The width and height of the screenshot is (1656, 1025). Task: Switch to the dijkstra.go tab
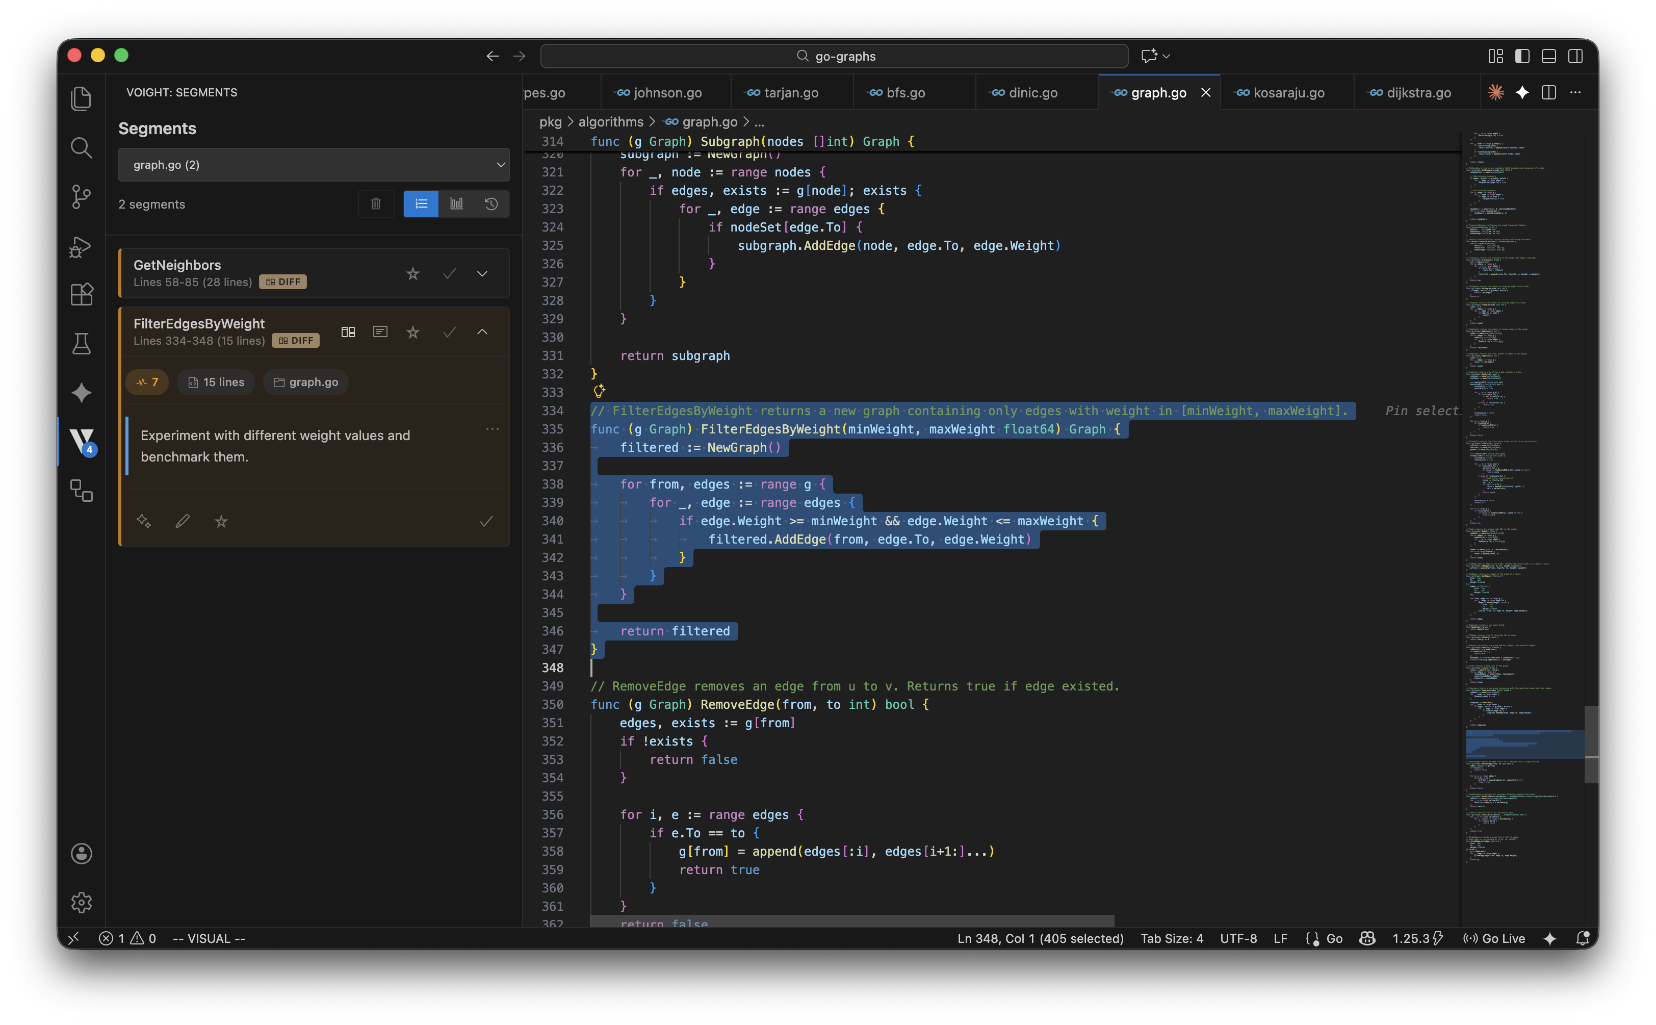tap(1418, 93)
